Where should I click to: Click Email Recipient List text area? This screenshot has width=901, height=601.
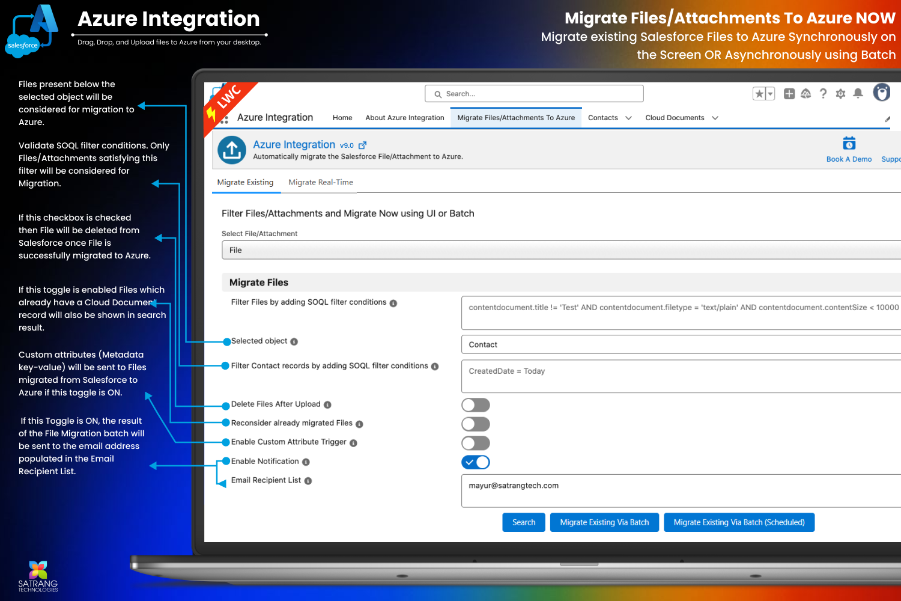point(681,490)
